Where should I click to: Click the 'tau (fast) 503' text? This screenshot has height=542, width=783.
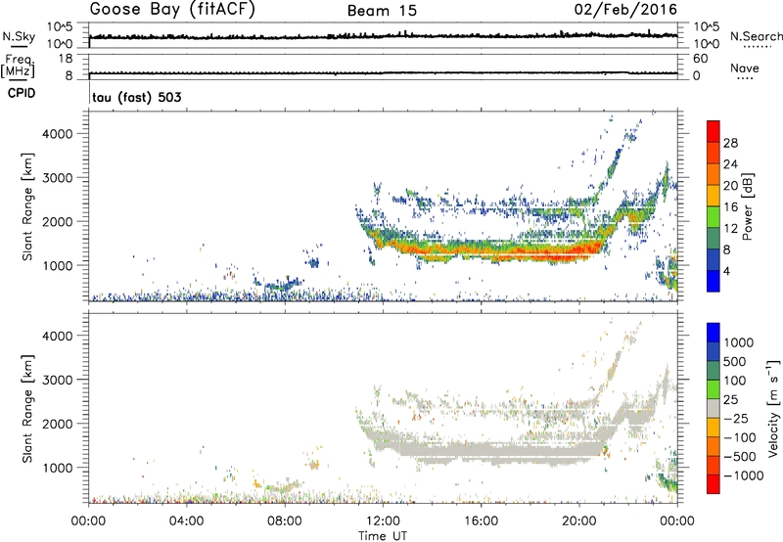pos(137,97)
